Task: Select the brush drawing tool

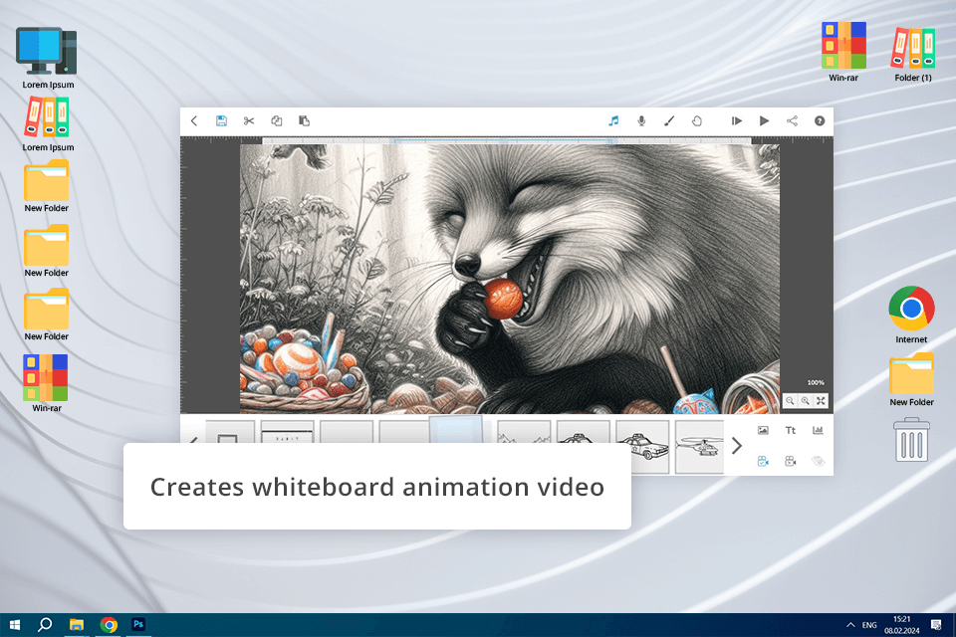Action: click(669, 120)
